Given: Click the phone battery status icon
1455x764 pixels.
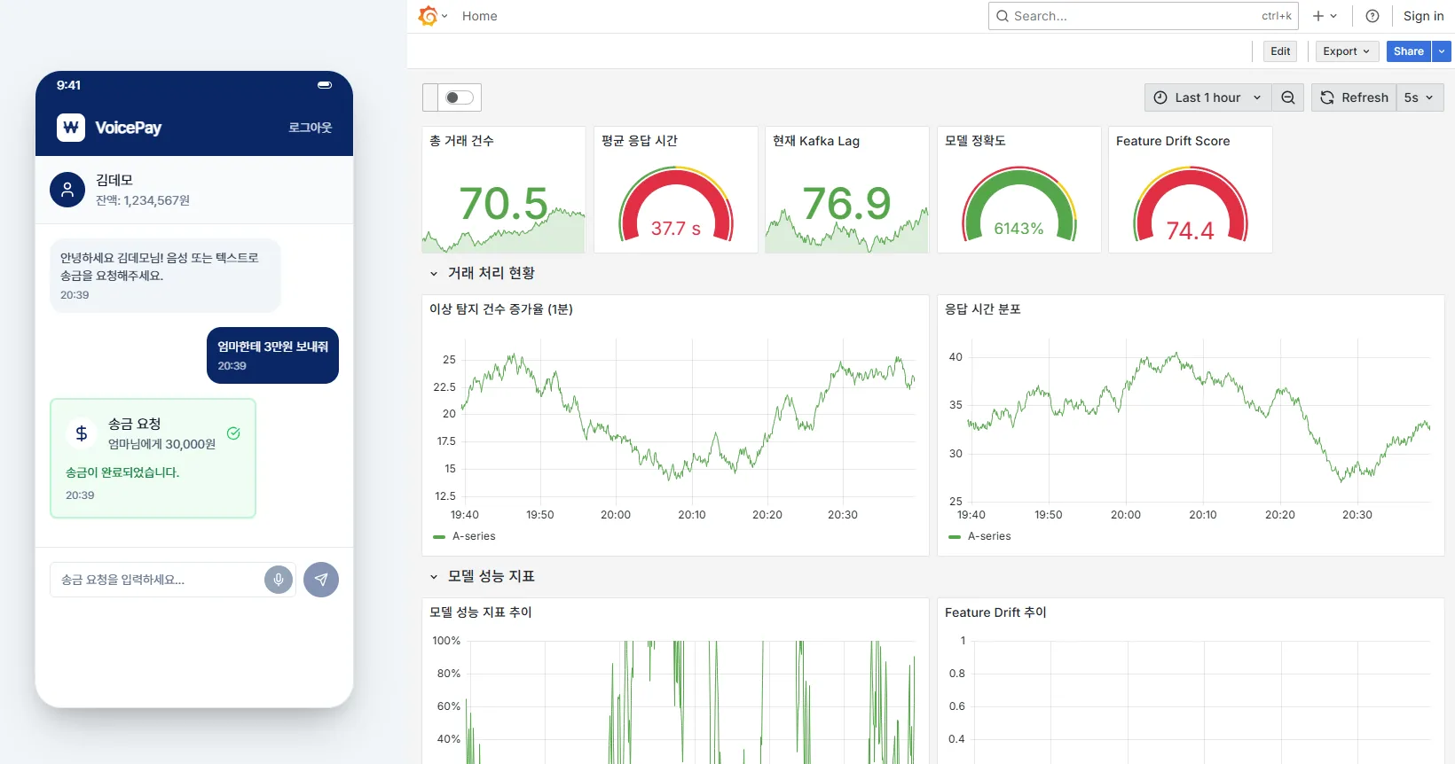Looking at the screenshot, I should 325,85.
